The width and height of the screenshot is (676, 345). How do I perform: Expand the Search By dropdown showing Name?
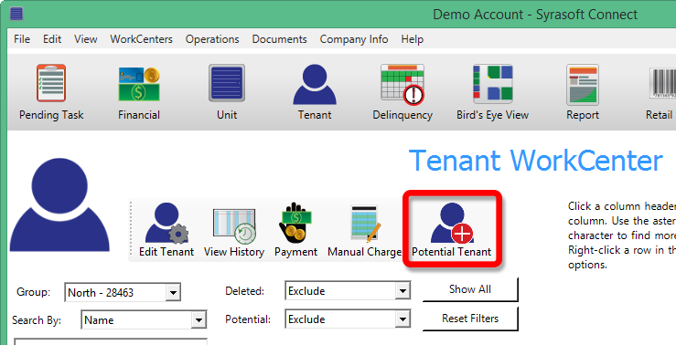click(199, 320)
